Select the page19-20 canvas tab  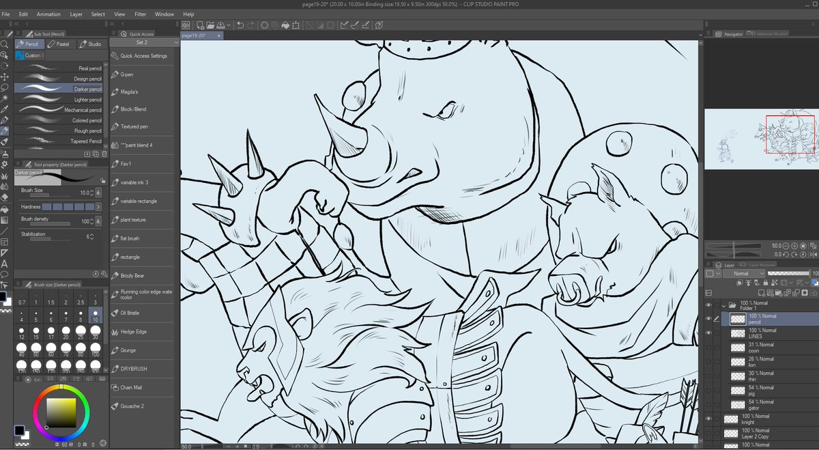202,34
